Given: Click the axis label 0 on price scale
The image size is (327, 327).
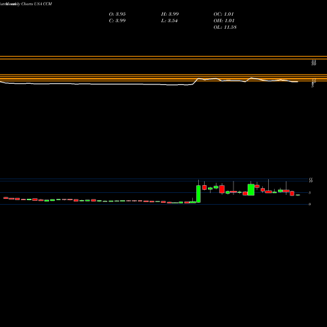Looking at the screenshot, I should 310,204.
